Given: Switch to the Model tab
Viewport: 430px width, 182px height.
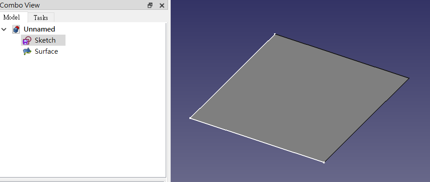Looking at the screenshot, I should (12, 17).
